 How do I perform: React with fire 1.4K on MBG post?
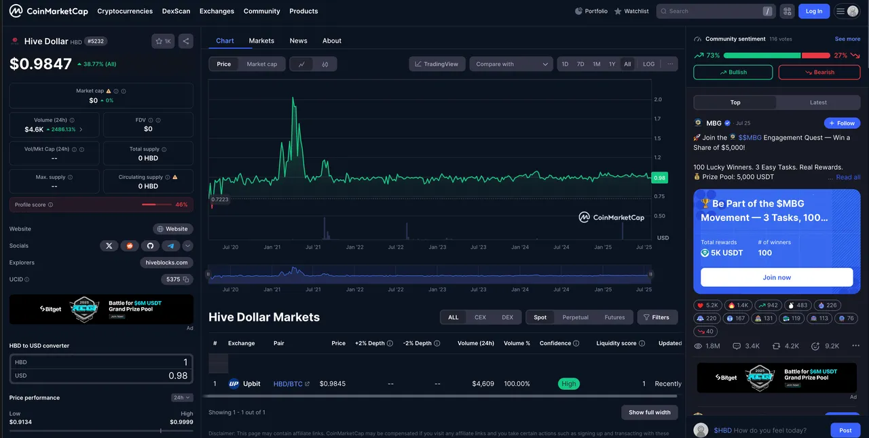pos(738,306)
